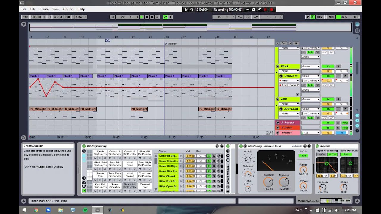
Task: Open the Master track 1/2 output dropdown
Action: point(310,133)
